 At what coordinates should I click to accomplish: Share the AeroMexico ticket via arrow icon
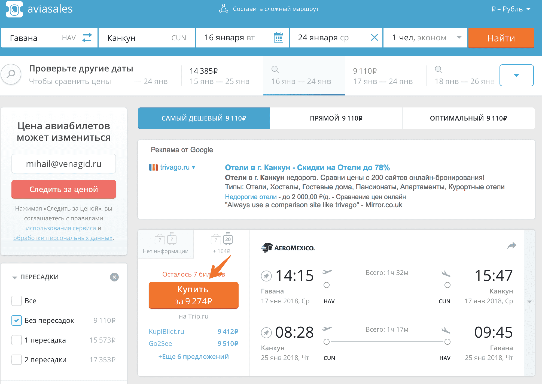[x=511, y=246]
